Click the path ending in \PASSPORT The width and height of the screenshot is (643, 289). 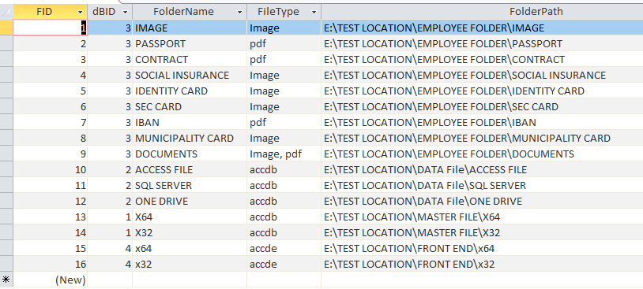(482, 43)
